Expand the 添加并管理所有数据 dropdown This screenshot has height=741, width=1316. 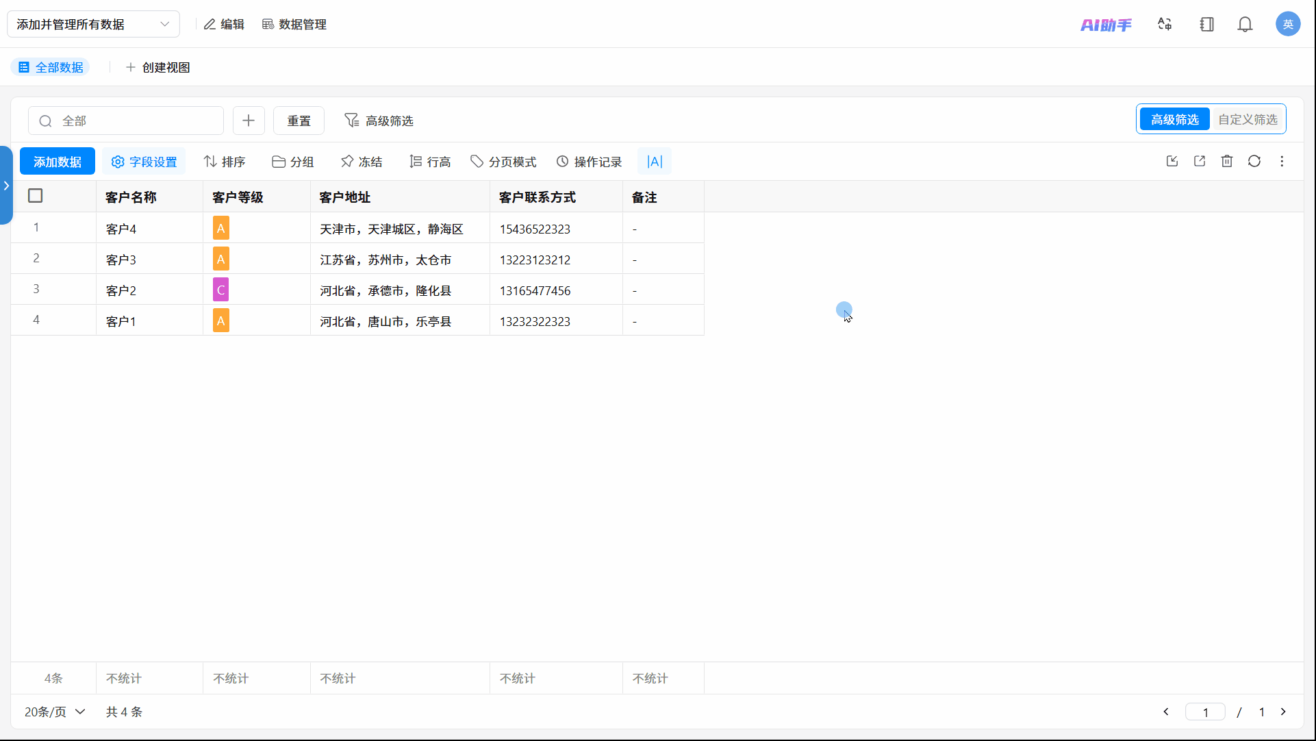click(x=93, y=24)
